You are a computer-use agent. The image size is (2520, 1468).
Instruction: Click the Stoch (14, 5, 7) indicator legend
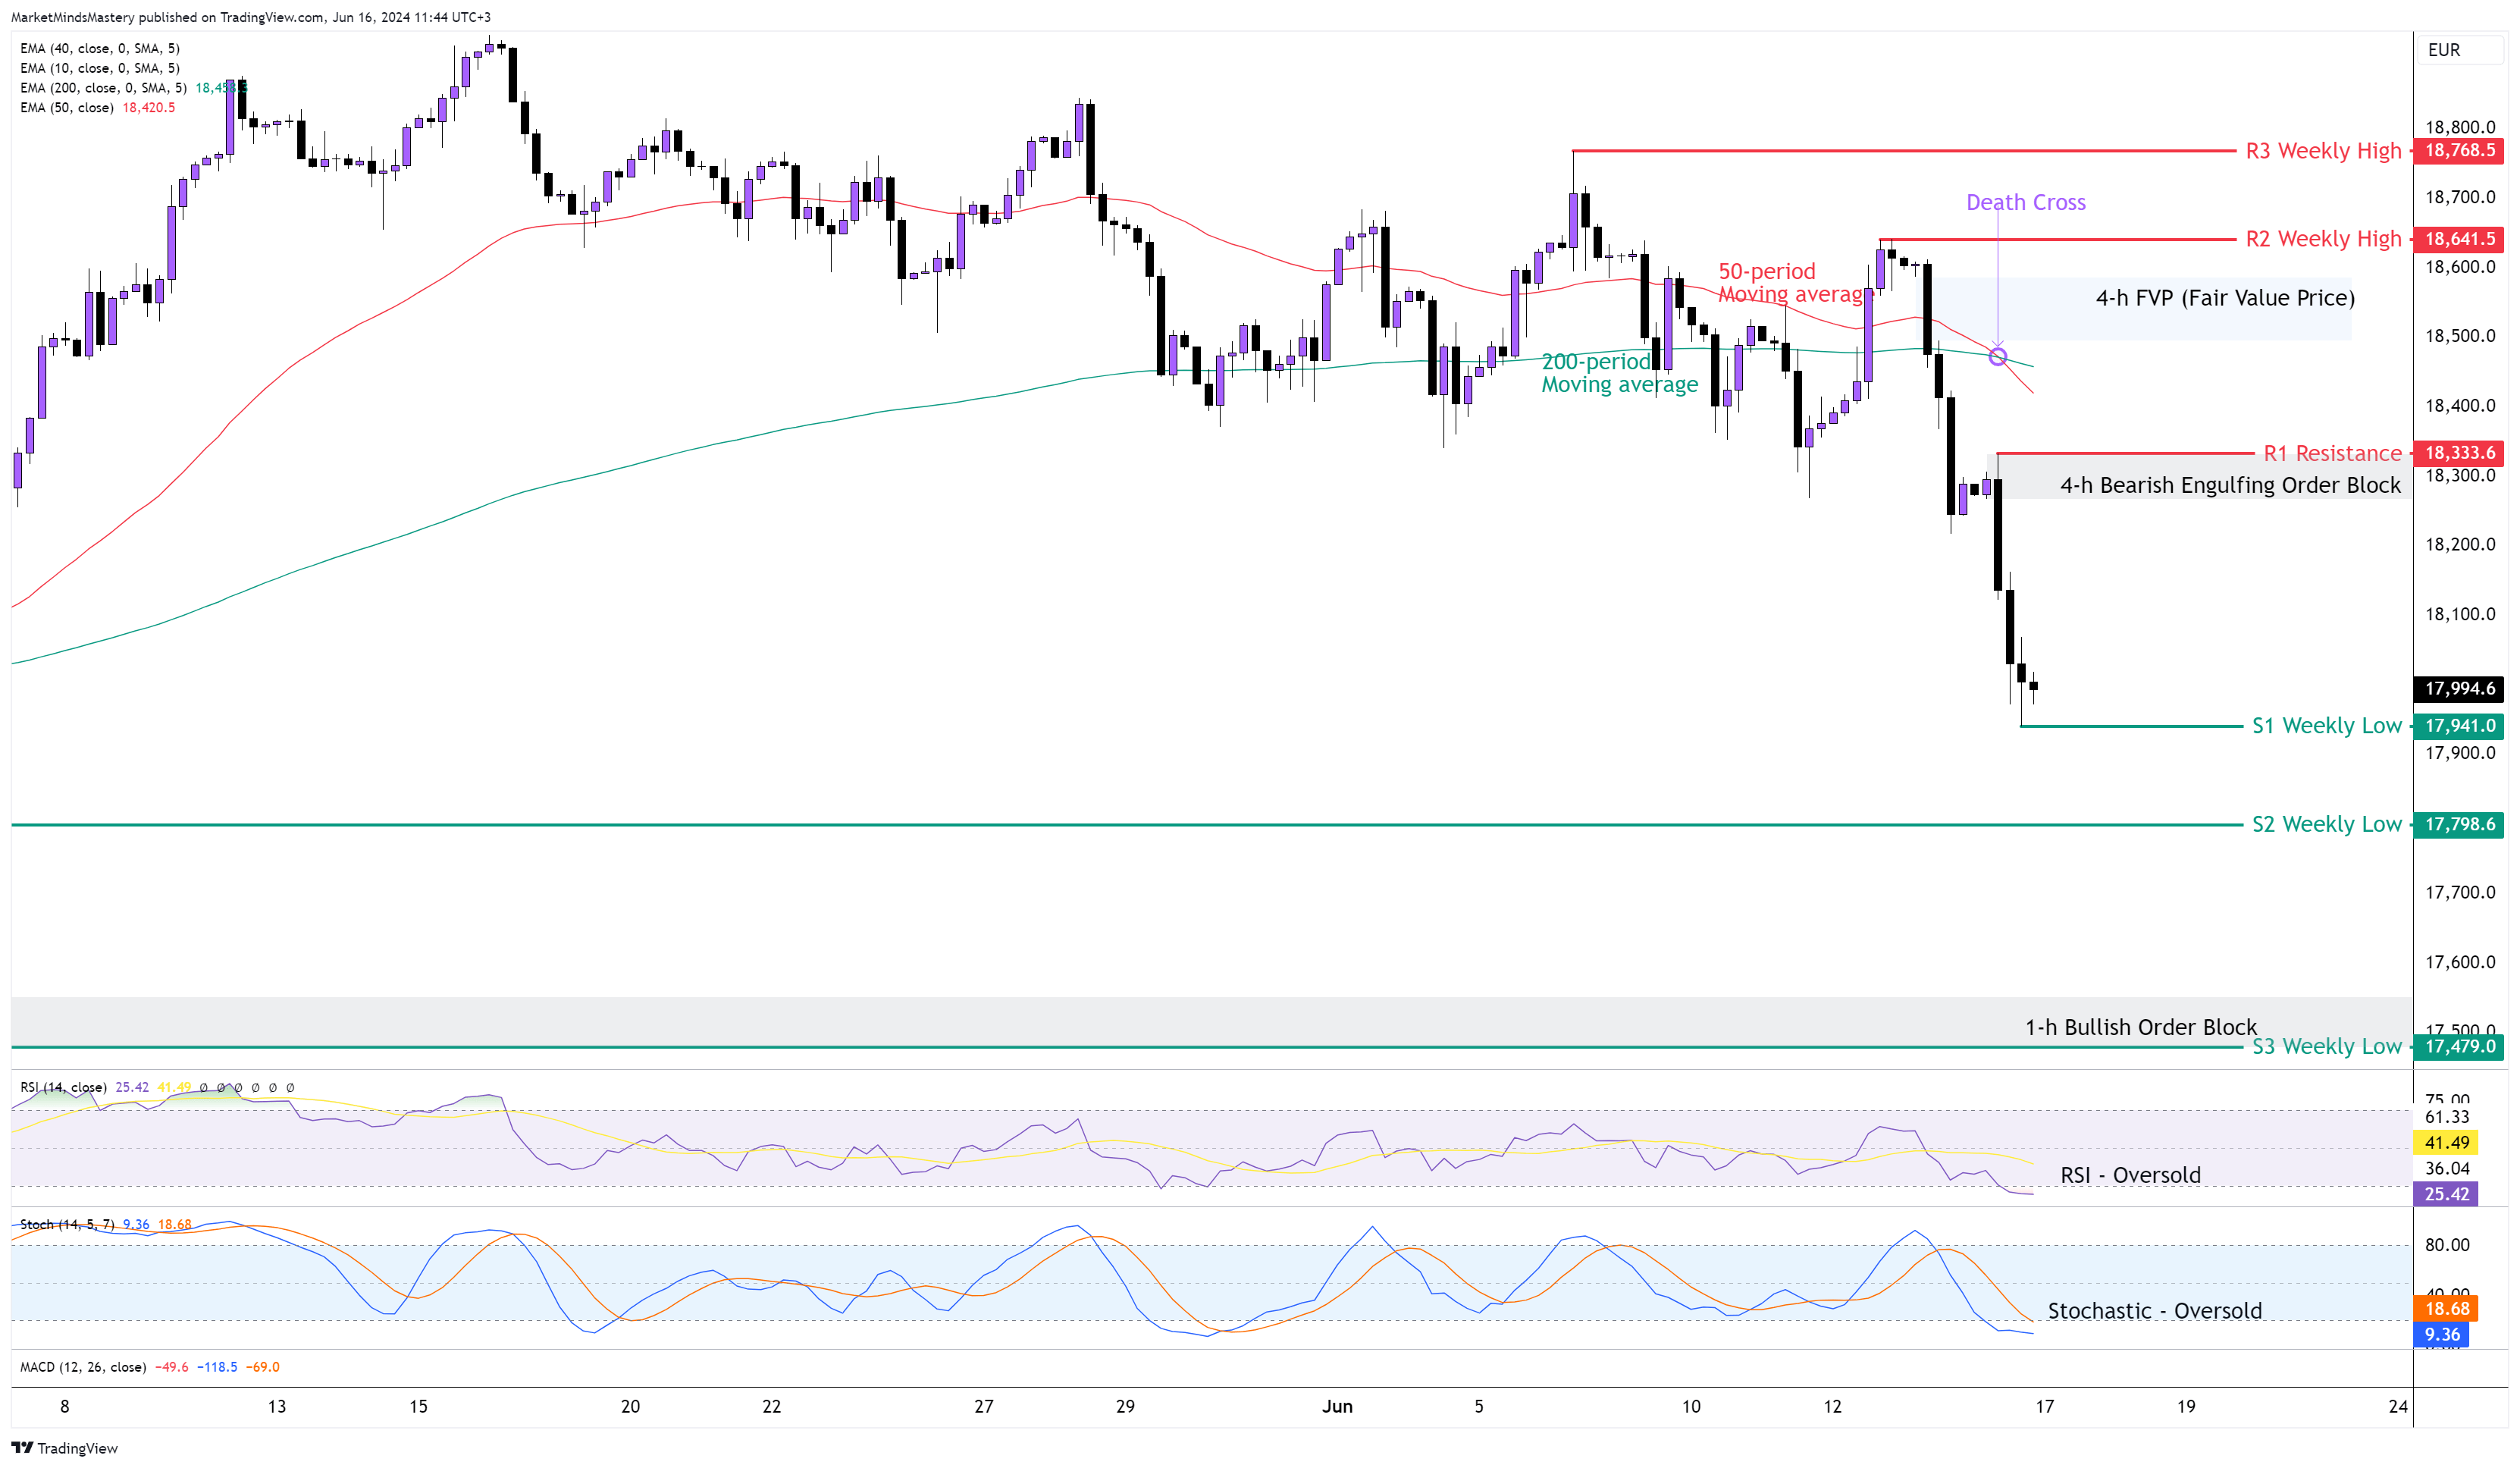point(67,1224)
